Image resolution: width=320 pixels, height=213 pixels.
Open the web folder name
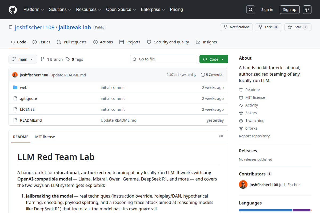pos(24,88)
